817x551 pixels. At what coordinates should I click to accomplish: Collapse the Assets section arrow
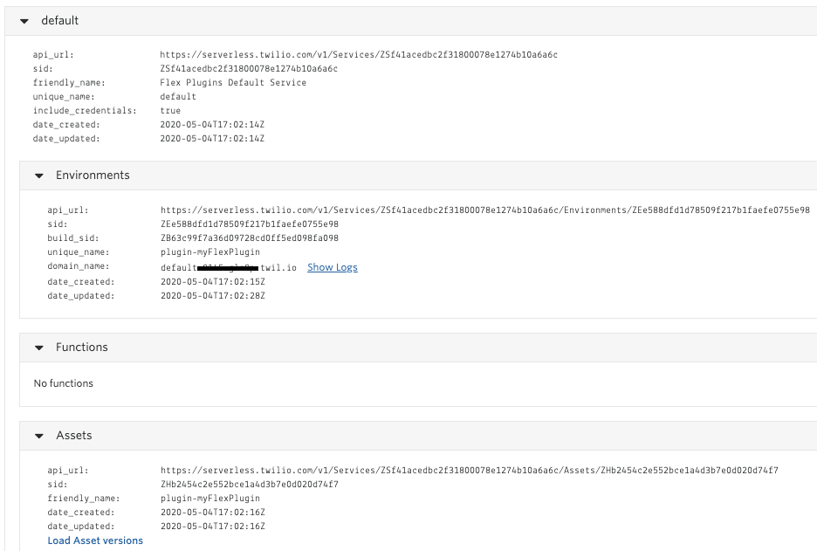tap(39, 436)
